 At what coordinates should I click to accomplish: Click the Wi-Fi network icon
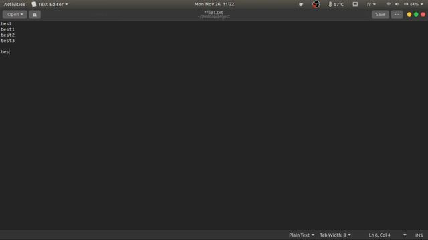[388, 4]
